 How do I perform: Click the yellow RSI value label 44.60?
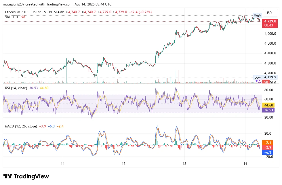(x=270, y=105)
